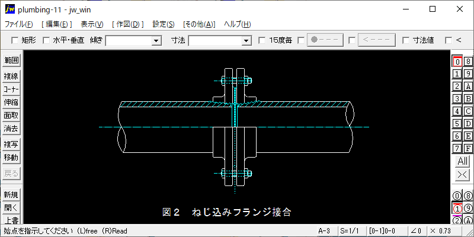474x237 pixels.
Task: Toggle the 水平・垂直 checkbox
Action: (x=46, y=40)
